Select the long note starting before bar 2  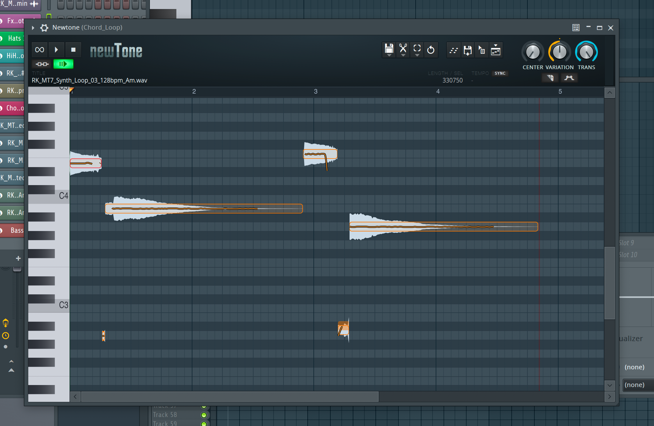point(204,209)
